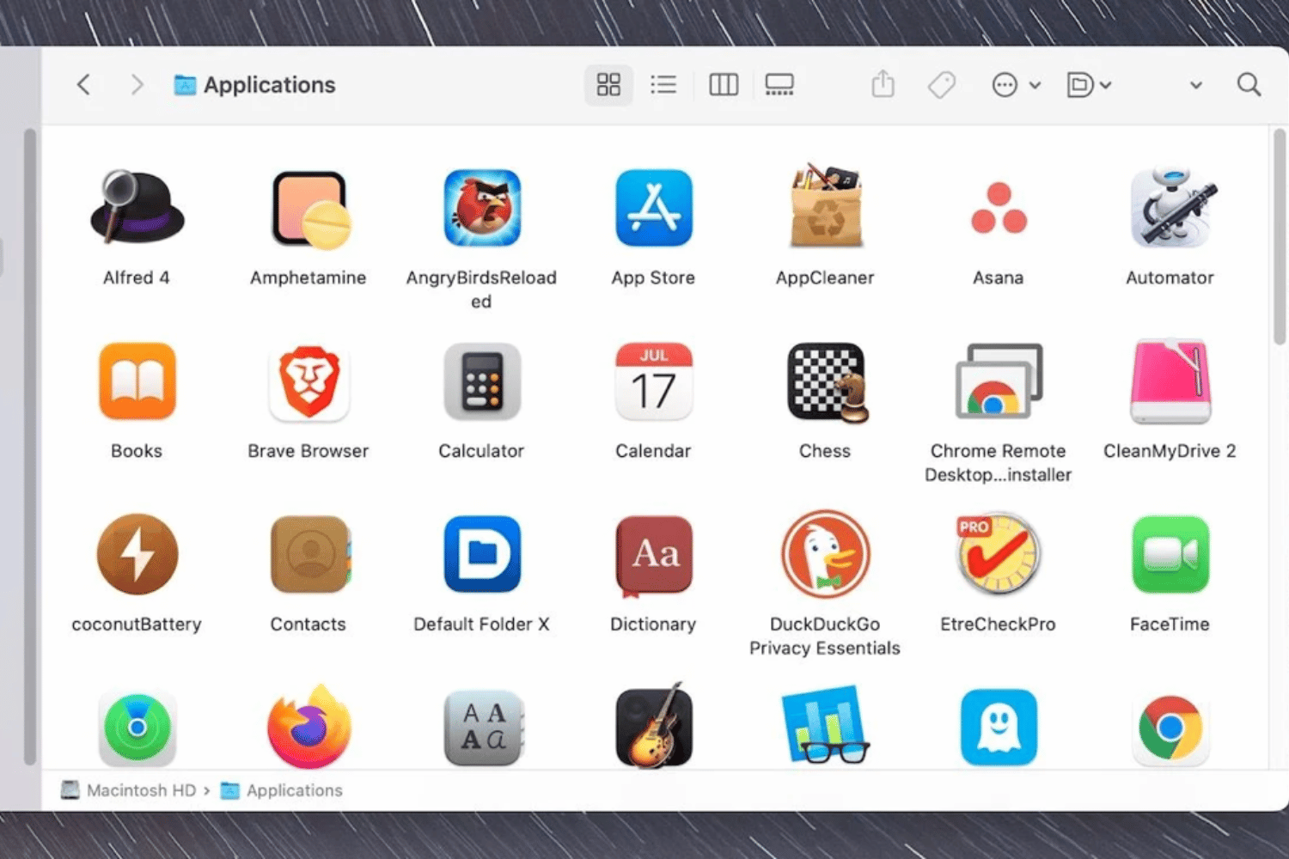
Task: Click the Firefox app icon
Action: (309, 726)
